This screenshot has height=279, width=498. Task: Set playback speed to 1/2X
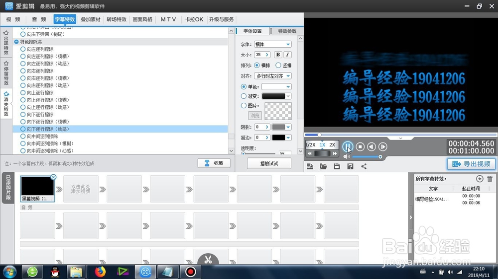tap(311, 145)
